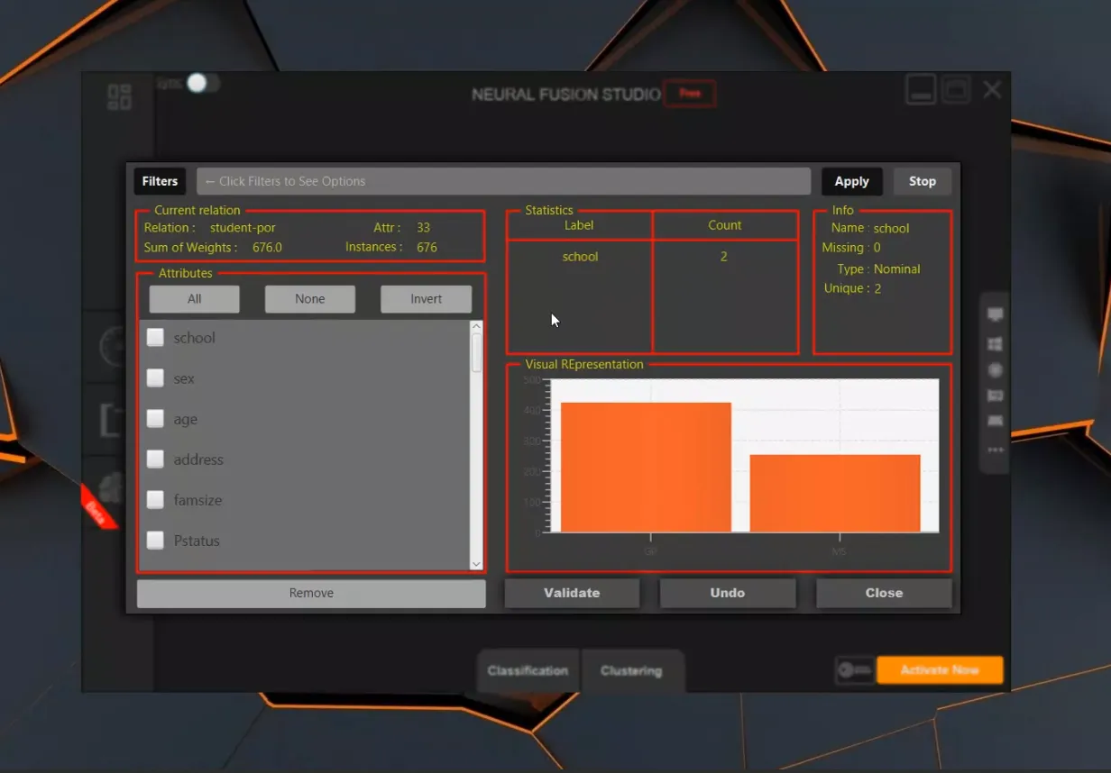This screenshot has height=773, width=1111.
Task: Clear selection with the None button
Action: [309, 299]
